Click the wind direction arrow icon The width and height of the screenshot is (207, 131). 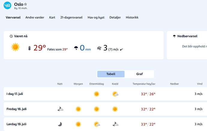(x=121, y=49)
